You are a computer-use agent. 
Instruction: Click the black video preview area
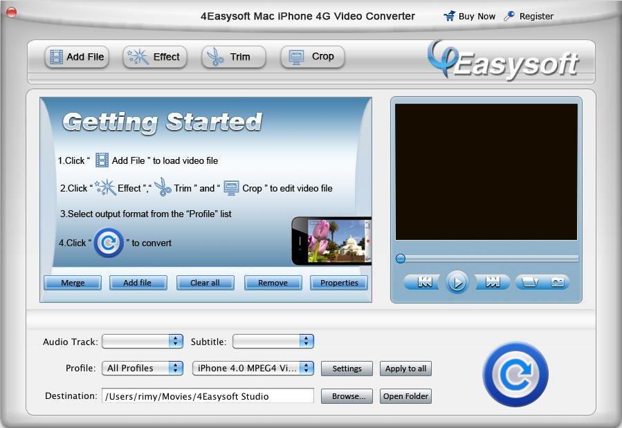[486, 172]
